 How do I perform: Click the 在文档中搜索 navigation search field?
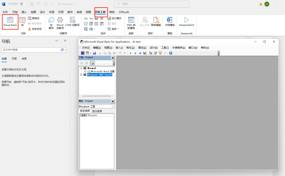[31, 50]
